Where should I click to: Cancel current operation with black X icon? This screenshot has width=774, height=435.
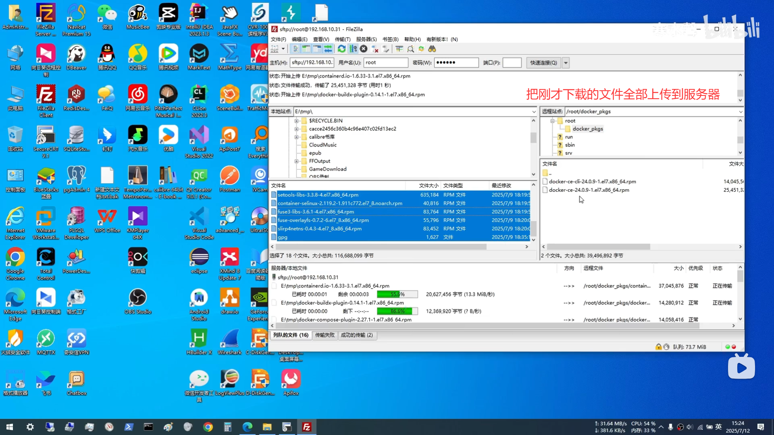click(364, 49)
